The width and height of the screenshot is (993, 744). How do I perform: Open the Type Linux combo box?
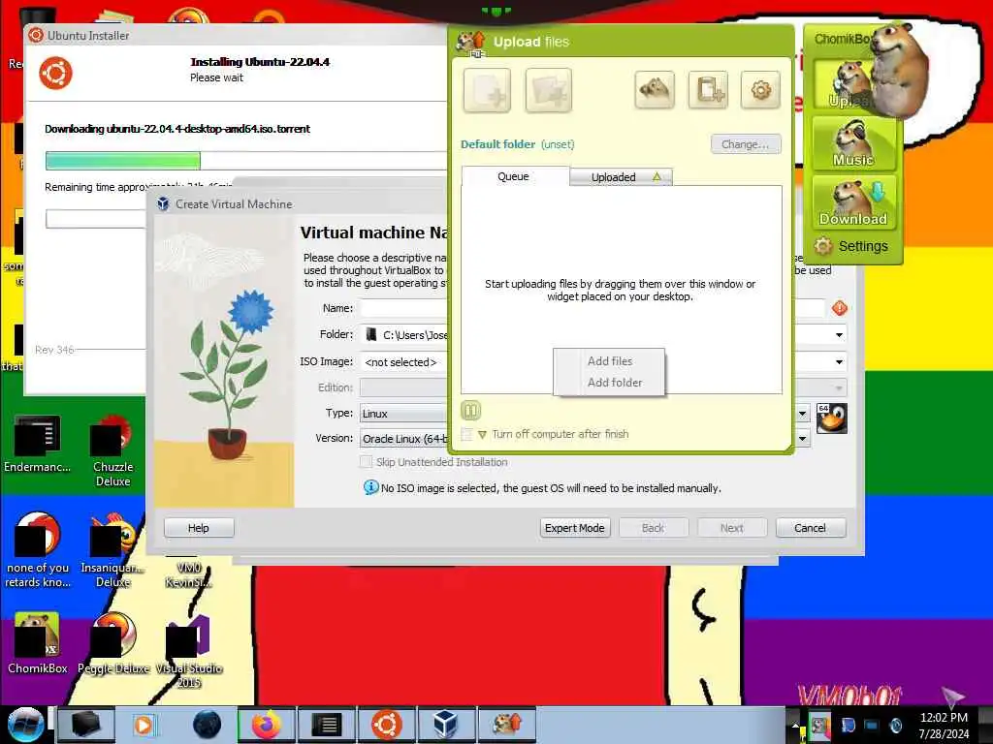coord(585,413)
